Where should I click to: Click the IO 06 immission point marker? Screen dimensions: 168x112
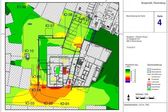coord(27,4)
